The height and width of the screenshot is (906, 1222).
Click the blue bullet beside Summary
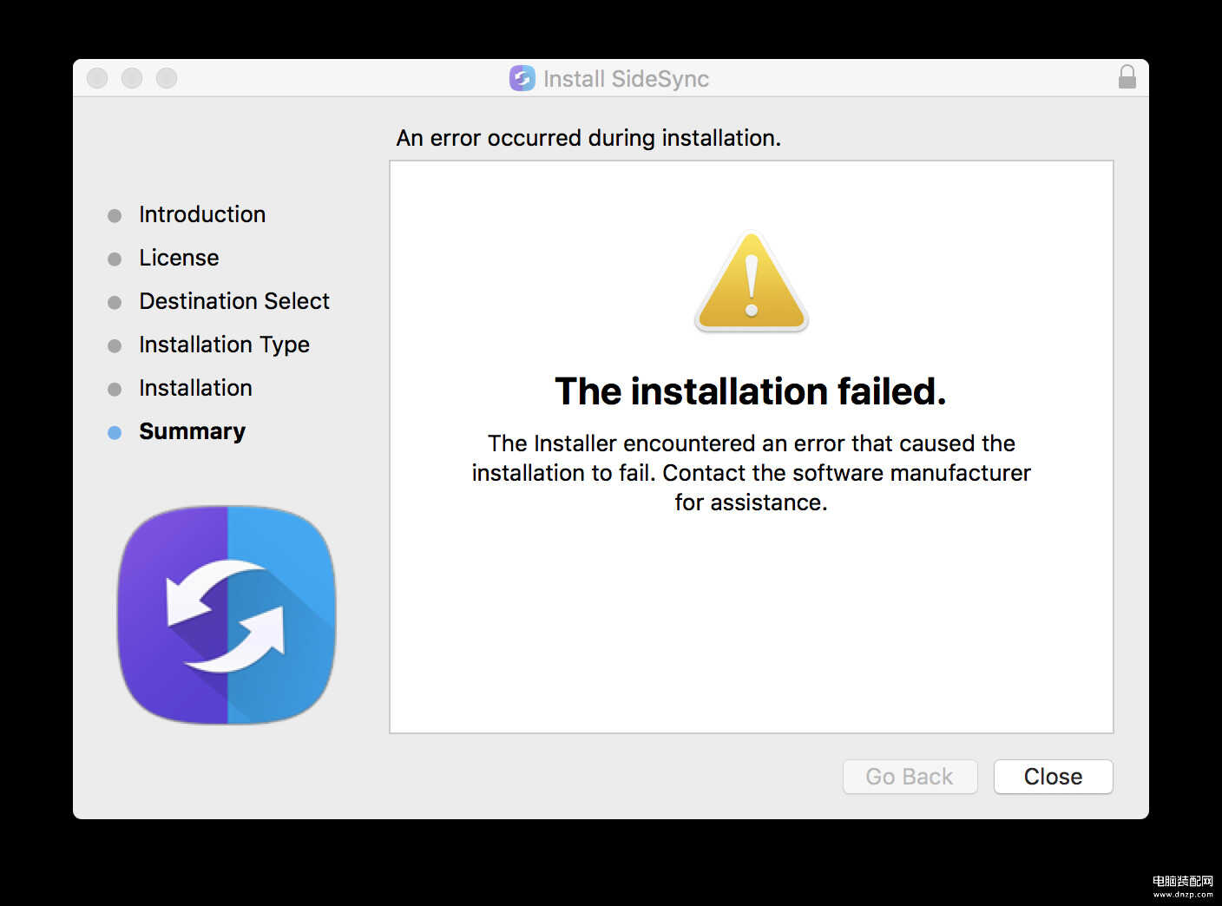(115, 432)
